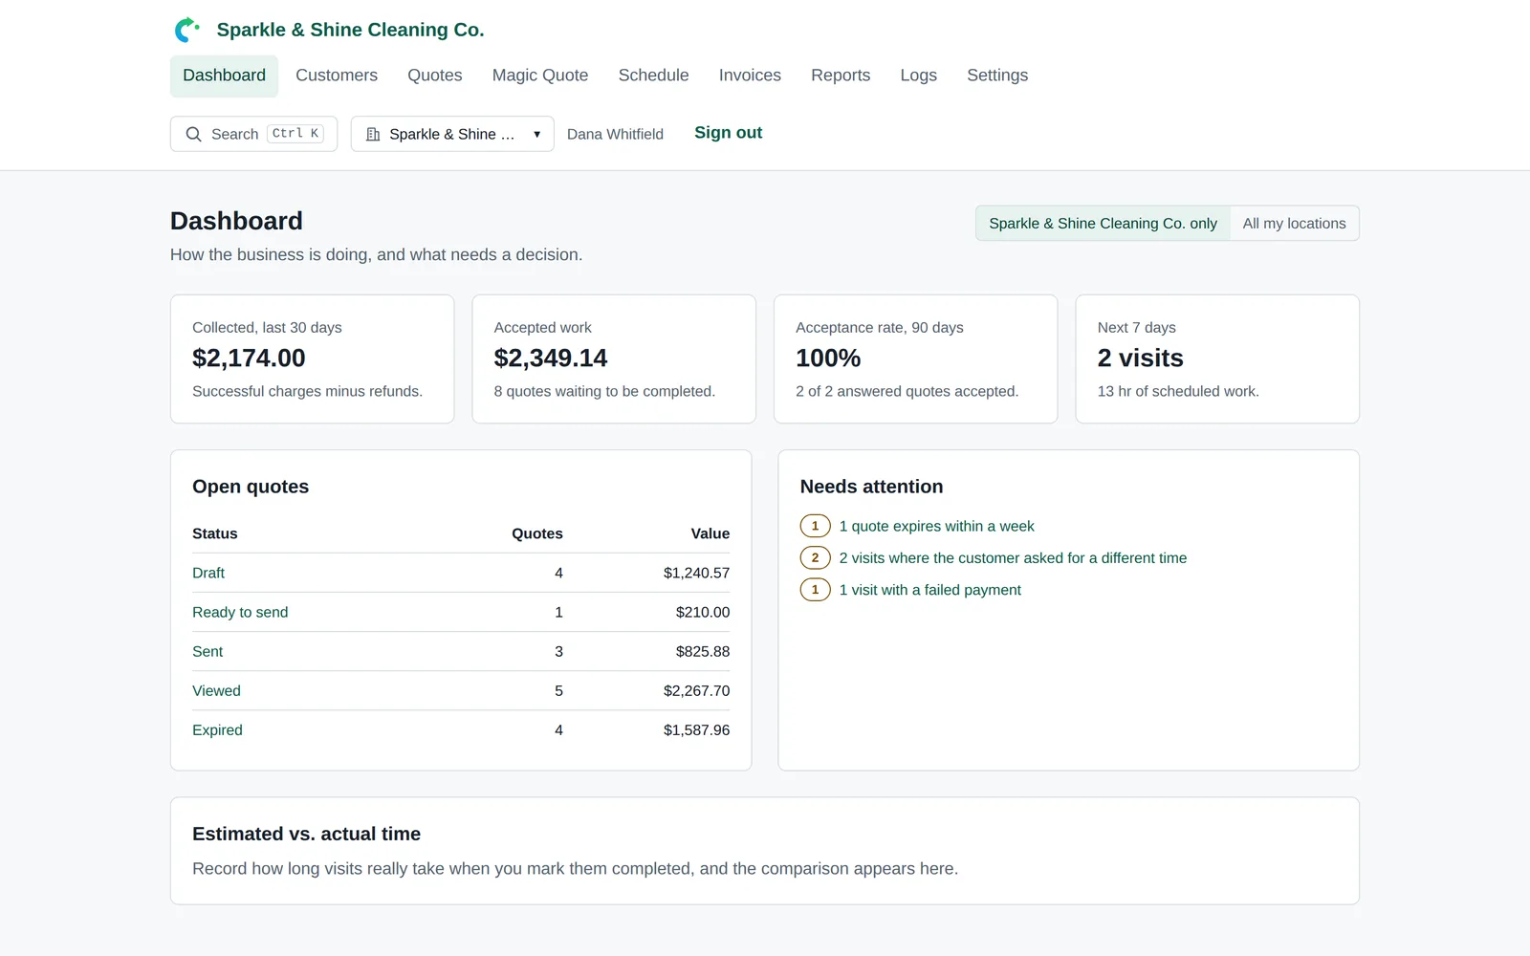Open Sent quotes status link
Image resolution: width=1530 pixels, height=956 pixels.
click(x=208, y=651)
